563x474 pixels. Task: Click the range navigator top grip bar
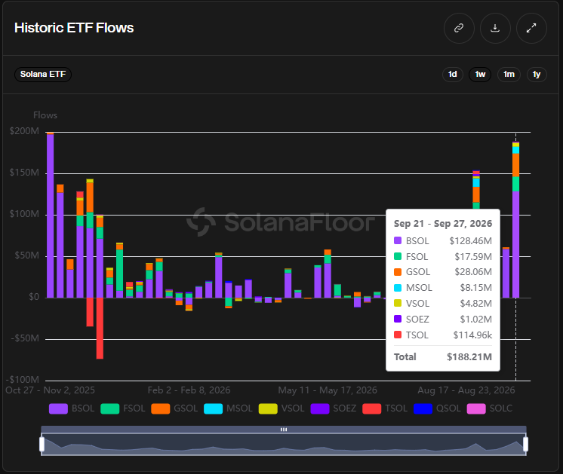pos(284,430)
